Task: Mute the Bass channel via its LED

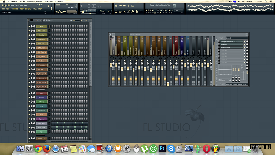Action: point(29,93)
